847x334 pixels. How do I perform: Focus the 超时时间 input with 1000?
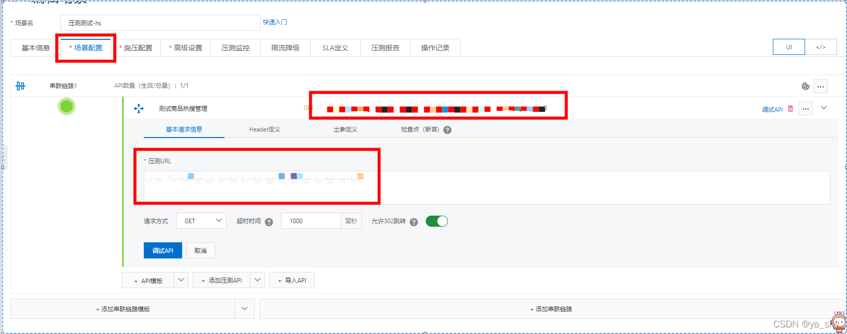coord(311,221)
